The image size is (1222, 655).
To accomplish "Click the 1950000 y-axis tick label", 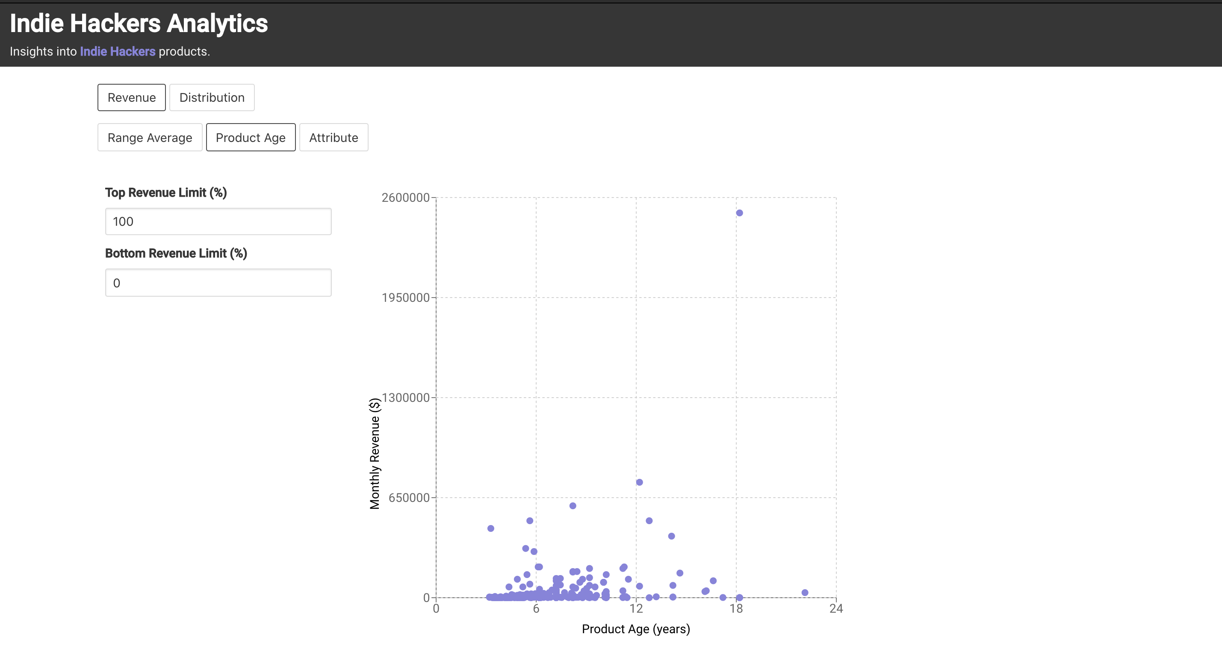I will (406, 298).
